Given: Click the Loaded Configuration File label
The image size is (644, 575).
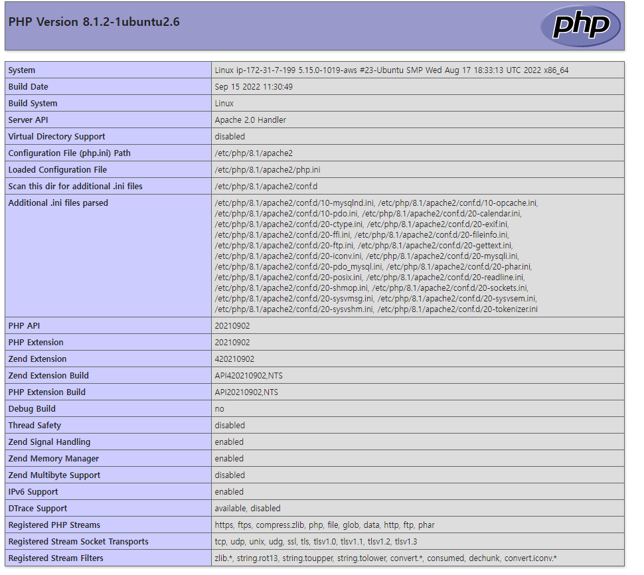Looking at the screenshot, I should tap(58, 169).
